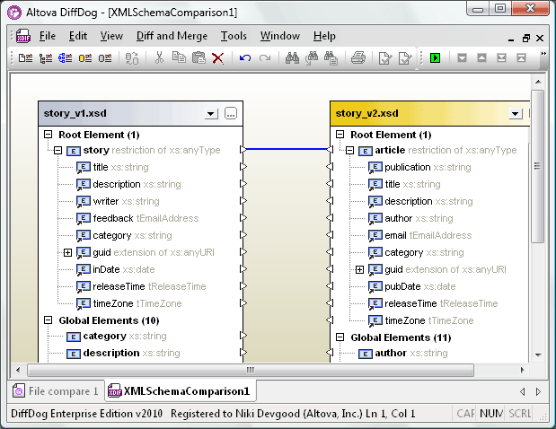
Task: Click the Cut scissors icon
Action: pos(160,57)
